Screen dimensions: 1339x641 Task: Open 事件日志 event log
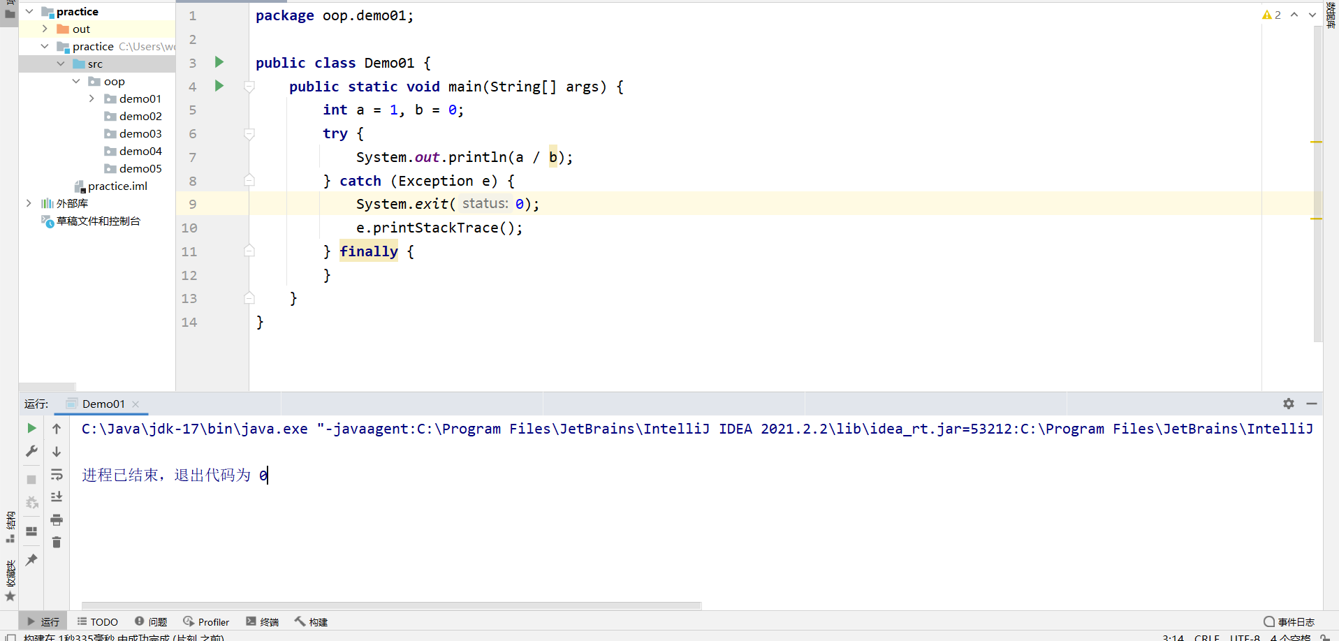[x=1289, y=621]
